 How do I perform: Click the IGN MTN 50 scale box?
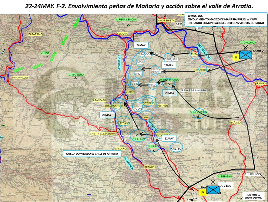[253, 196]
